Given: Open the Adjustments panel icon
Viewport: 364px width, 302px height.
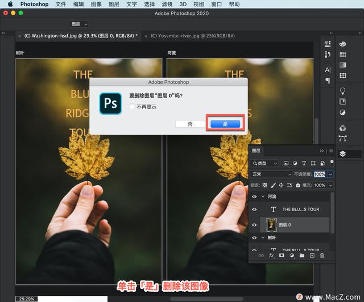Looking at the screenshot, I should [x=342, y=113].
